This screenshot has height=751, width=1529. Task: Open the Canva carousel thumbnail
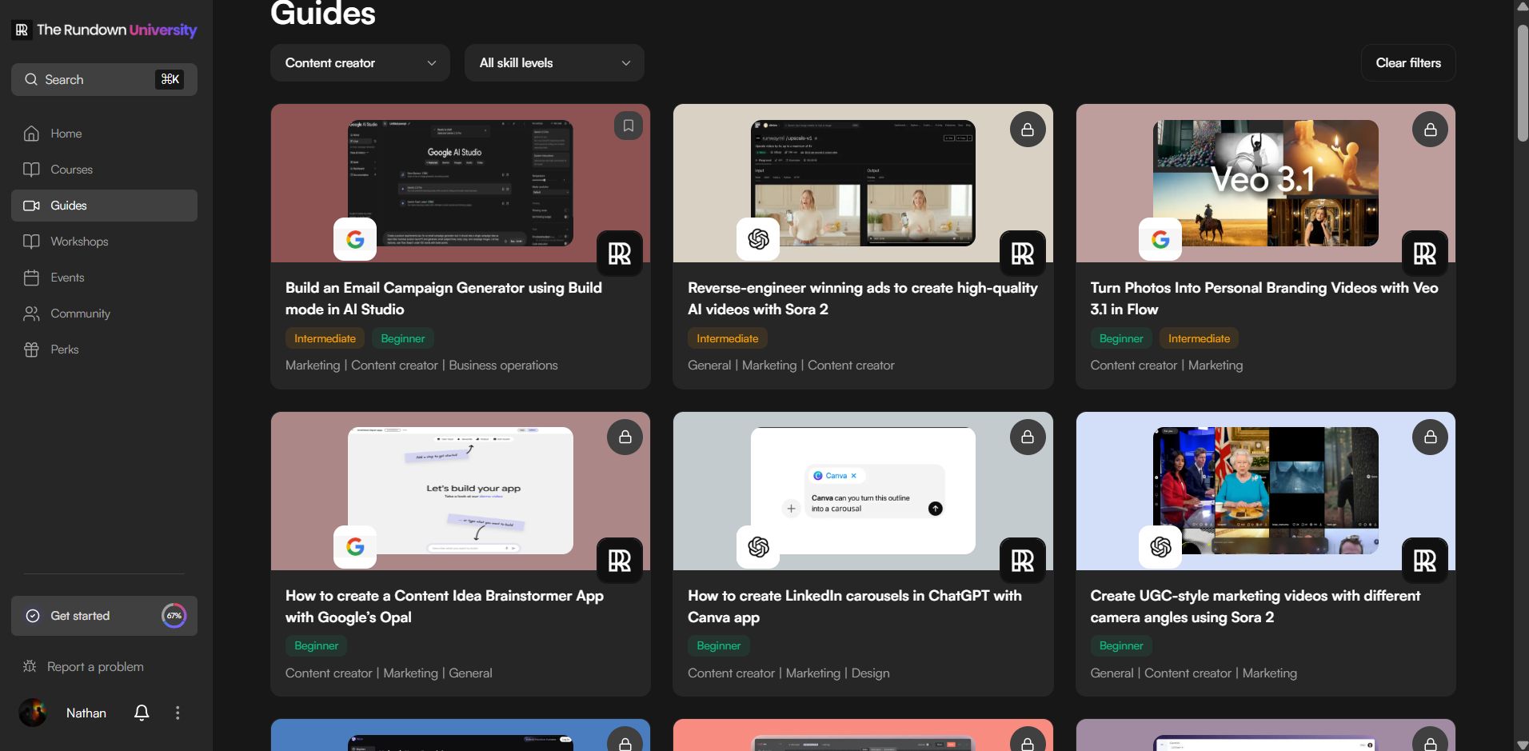pos(863,490)
